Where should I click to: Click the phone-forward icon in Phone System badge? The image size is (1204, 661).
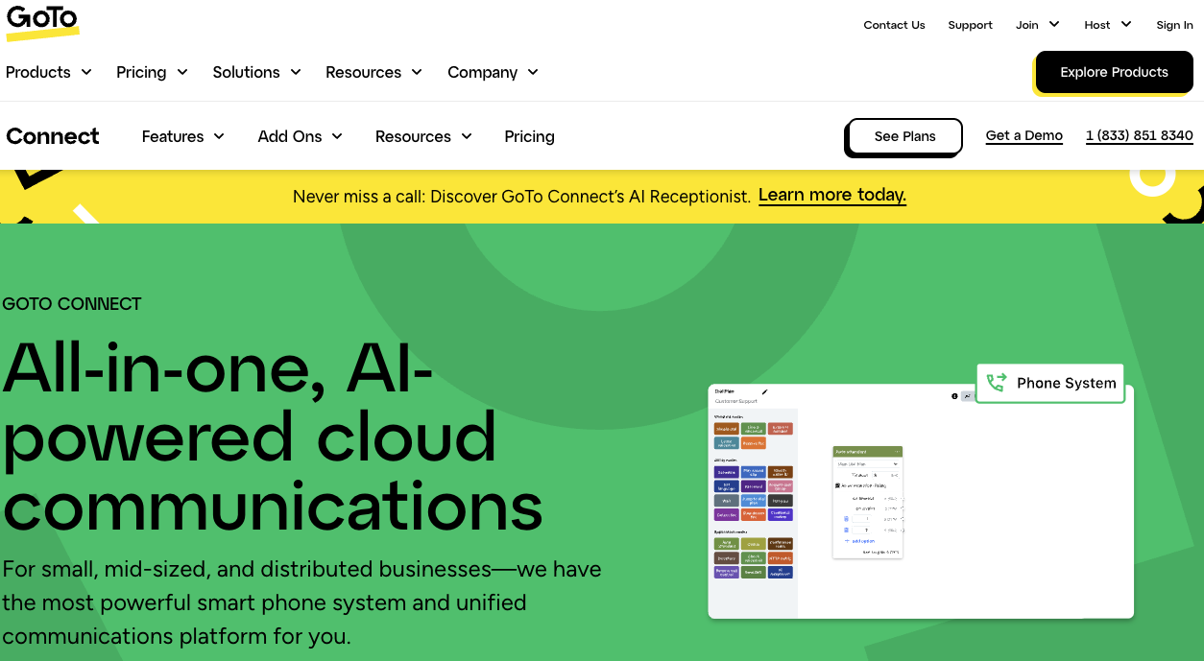(x=997, y=383)
